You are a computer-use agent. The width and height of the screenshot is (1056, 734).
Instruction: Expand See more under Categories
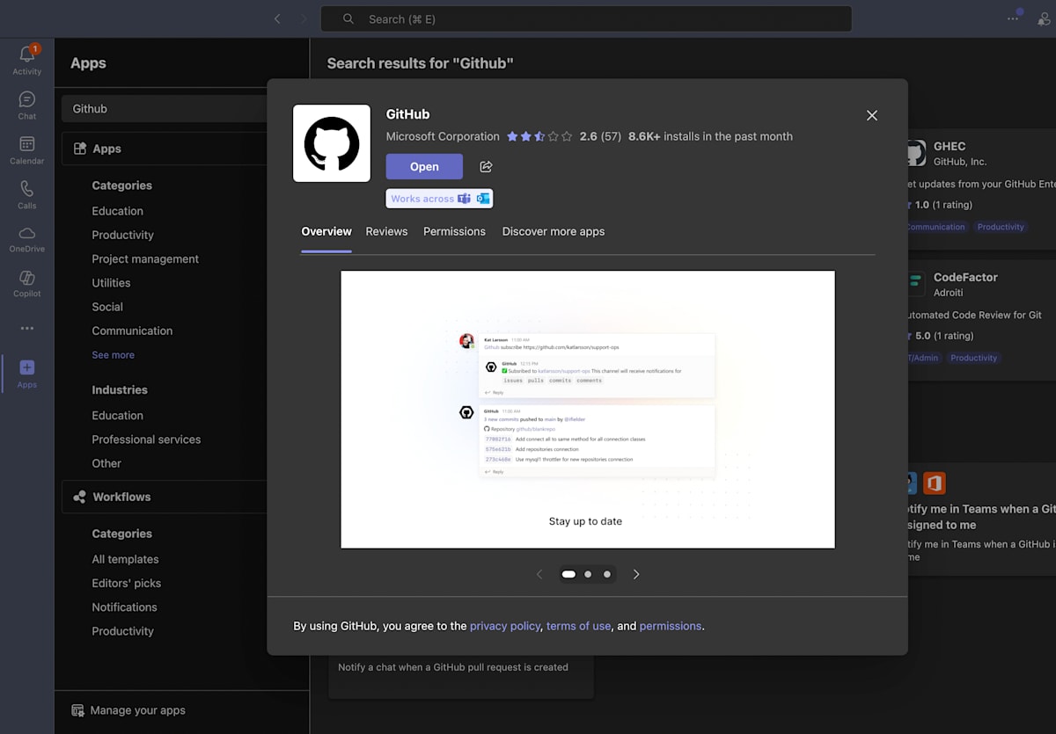pos(115,354)
